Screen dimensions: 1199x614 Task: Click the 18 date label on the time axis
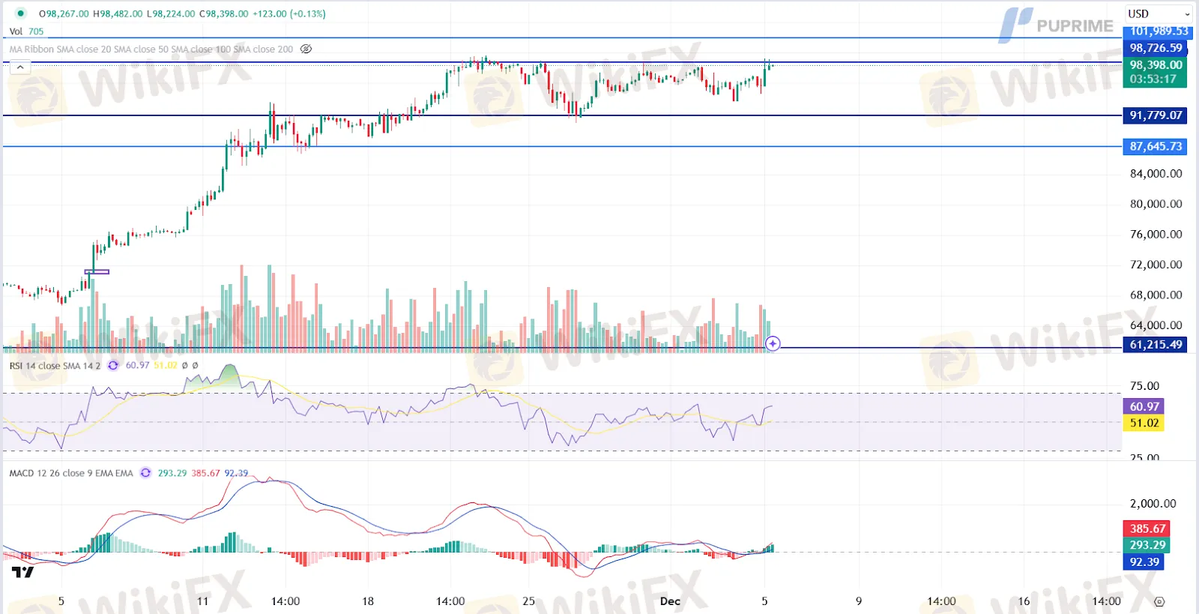[x=368, y=601]
